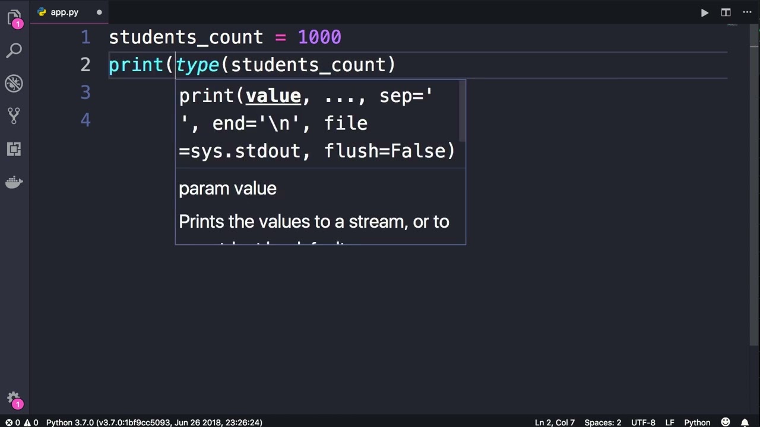The height and width of the screenshot is (427, 760).
Task: Close the app.py tab via unsaved dot
Action: (99, 12)
